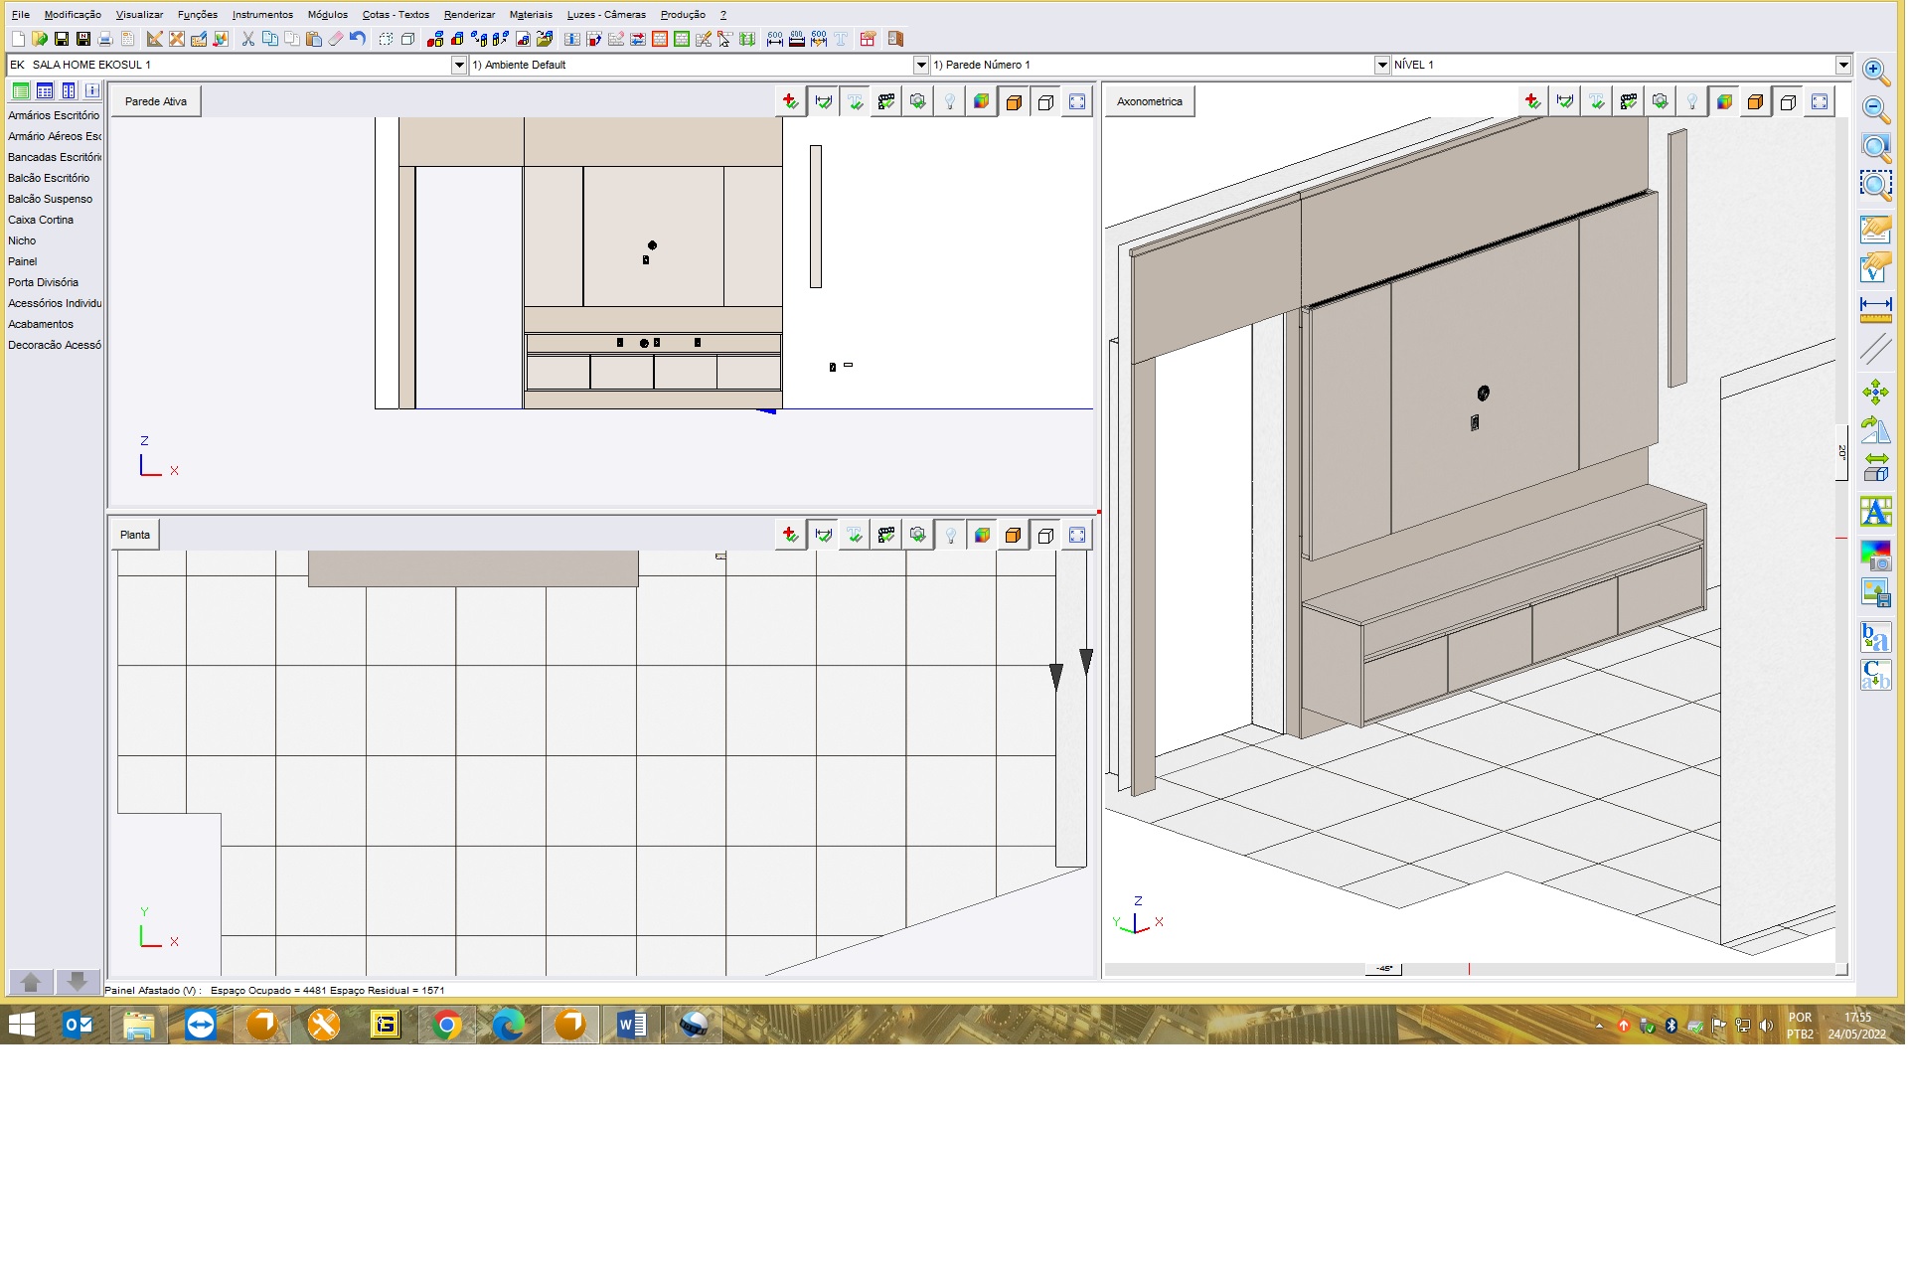This screenshot has height=1274, width=1908.
Task: Page catalog list down with down arrow
Action: 78,982
